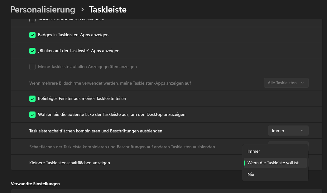Toggle the Blinken auf der Taskleiste checkbox

(x=32, y=51)
